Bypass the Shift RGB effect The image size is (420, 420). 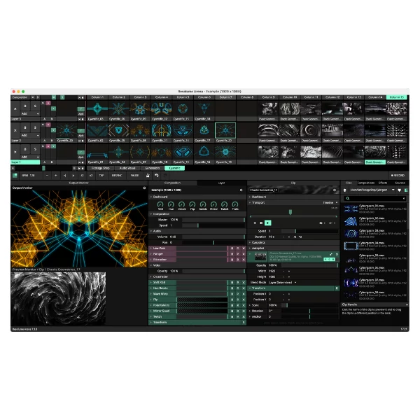coord(231,282)
